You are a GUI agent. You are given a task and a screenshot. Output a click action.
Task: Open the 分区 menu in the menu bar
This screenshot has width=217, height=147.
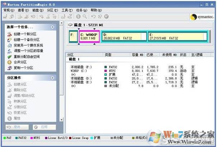click(52, 10)
